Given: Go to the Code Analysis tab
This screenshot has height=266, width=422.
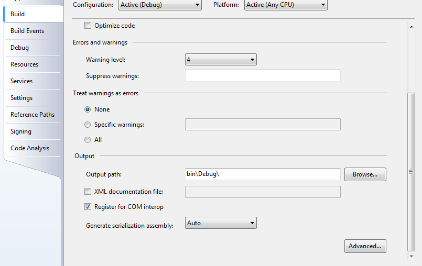Looking at the screenshot, I should tap(34, 148).
